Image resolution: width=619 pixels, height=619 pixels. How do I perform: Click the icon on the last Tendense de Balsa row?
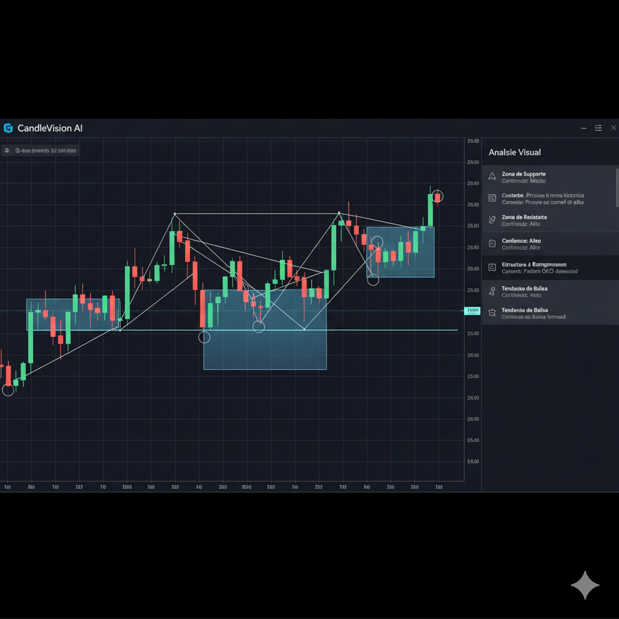pyautogui.click(x=491, y=313)
